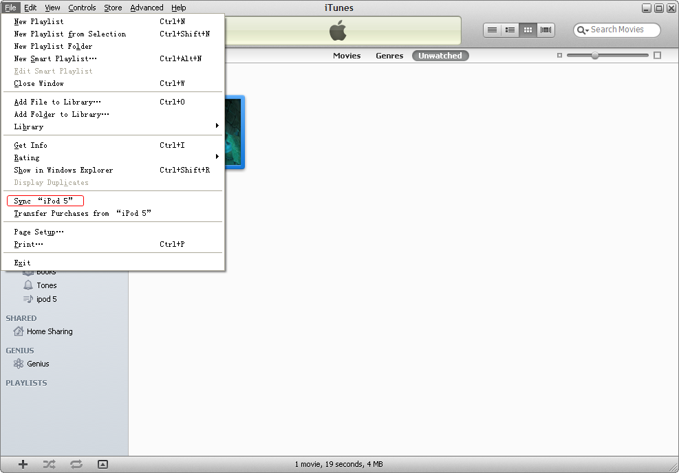Click large thumbnail size icon
This screenshot has height=473, width=679.
(x=658, y=56)
